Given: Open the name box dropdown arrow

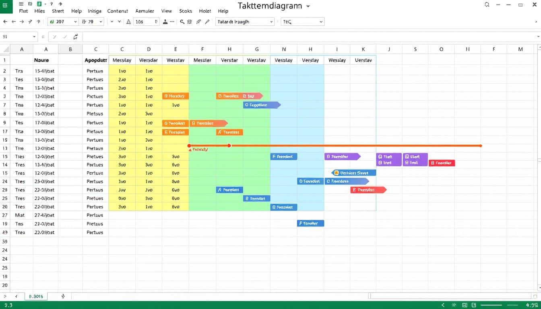Looking at the screenshot, I should [34, 37].
